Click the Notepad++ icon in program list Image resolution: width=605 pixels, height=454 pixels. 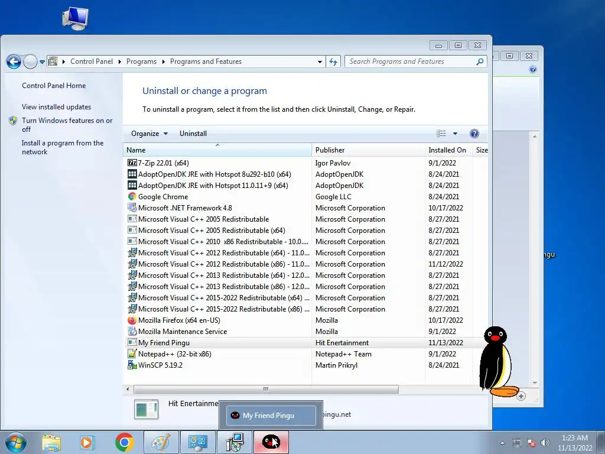coord(132,354)
